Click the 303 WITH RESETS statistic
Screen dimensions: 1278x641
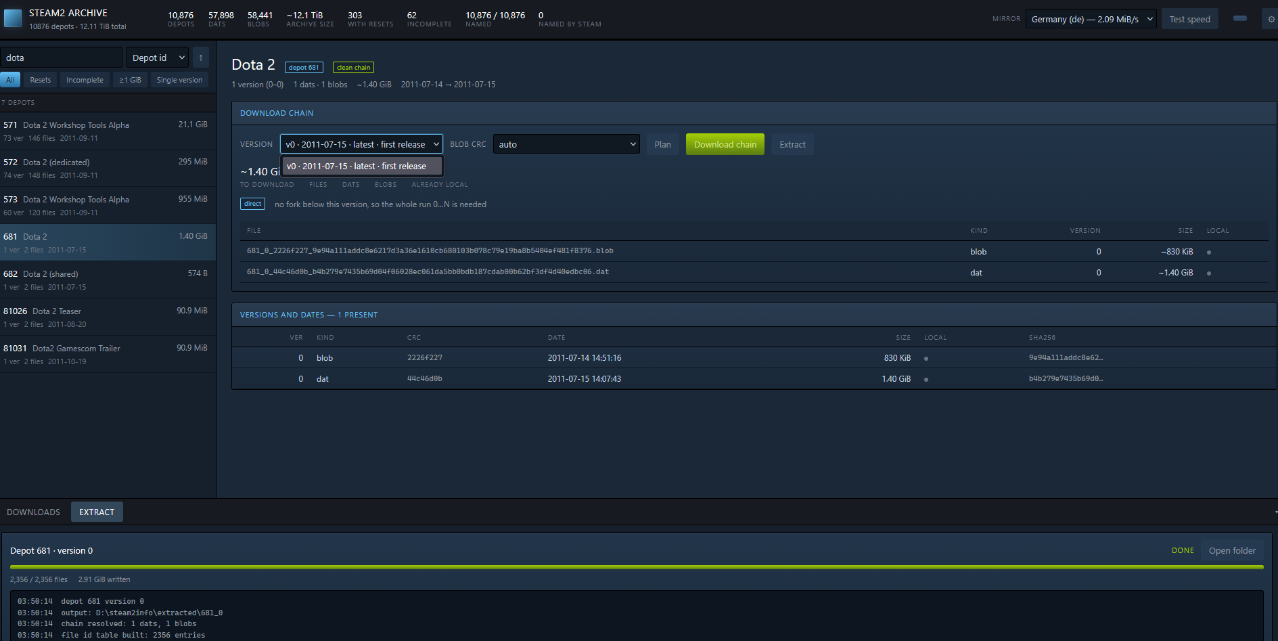[x=370, y=19]
